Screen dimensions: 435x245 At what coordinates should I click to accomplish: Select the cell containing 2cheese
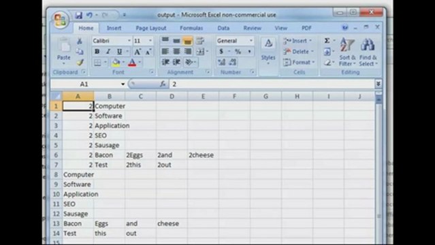pyautogui.click(x=203, y=154)
